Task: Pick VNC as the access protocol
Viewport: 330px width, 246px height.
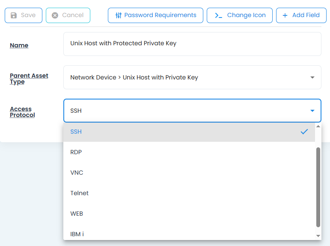Action: [77, 173]
